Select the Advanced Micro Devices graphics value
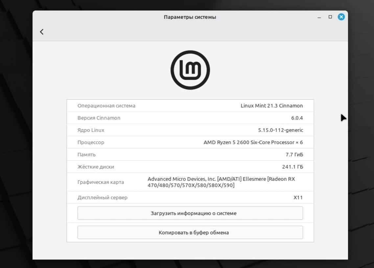This screenshot has width=374, height=268. 222,182
